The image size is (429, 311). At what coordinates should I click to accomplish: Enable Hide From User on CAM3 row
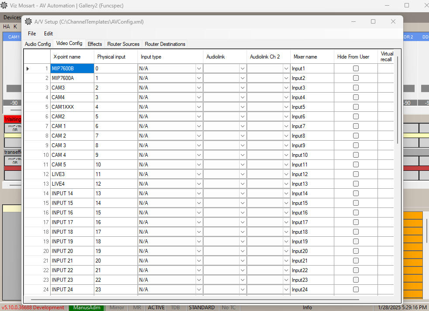coord(356,88)
